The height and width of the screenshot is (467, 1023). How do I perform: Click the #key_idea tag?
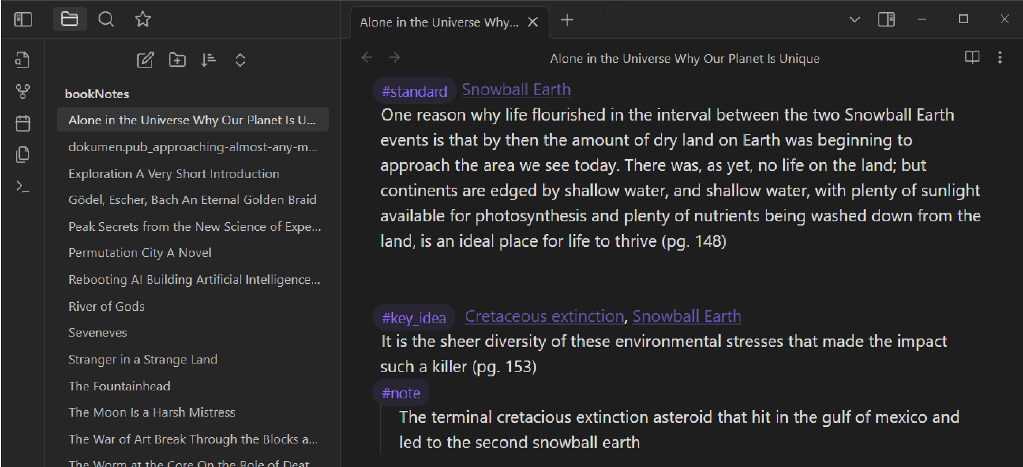[x=413, y=318]
